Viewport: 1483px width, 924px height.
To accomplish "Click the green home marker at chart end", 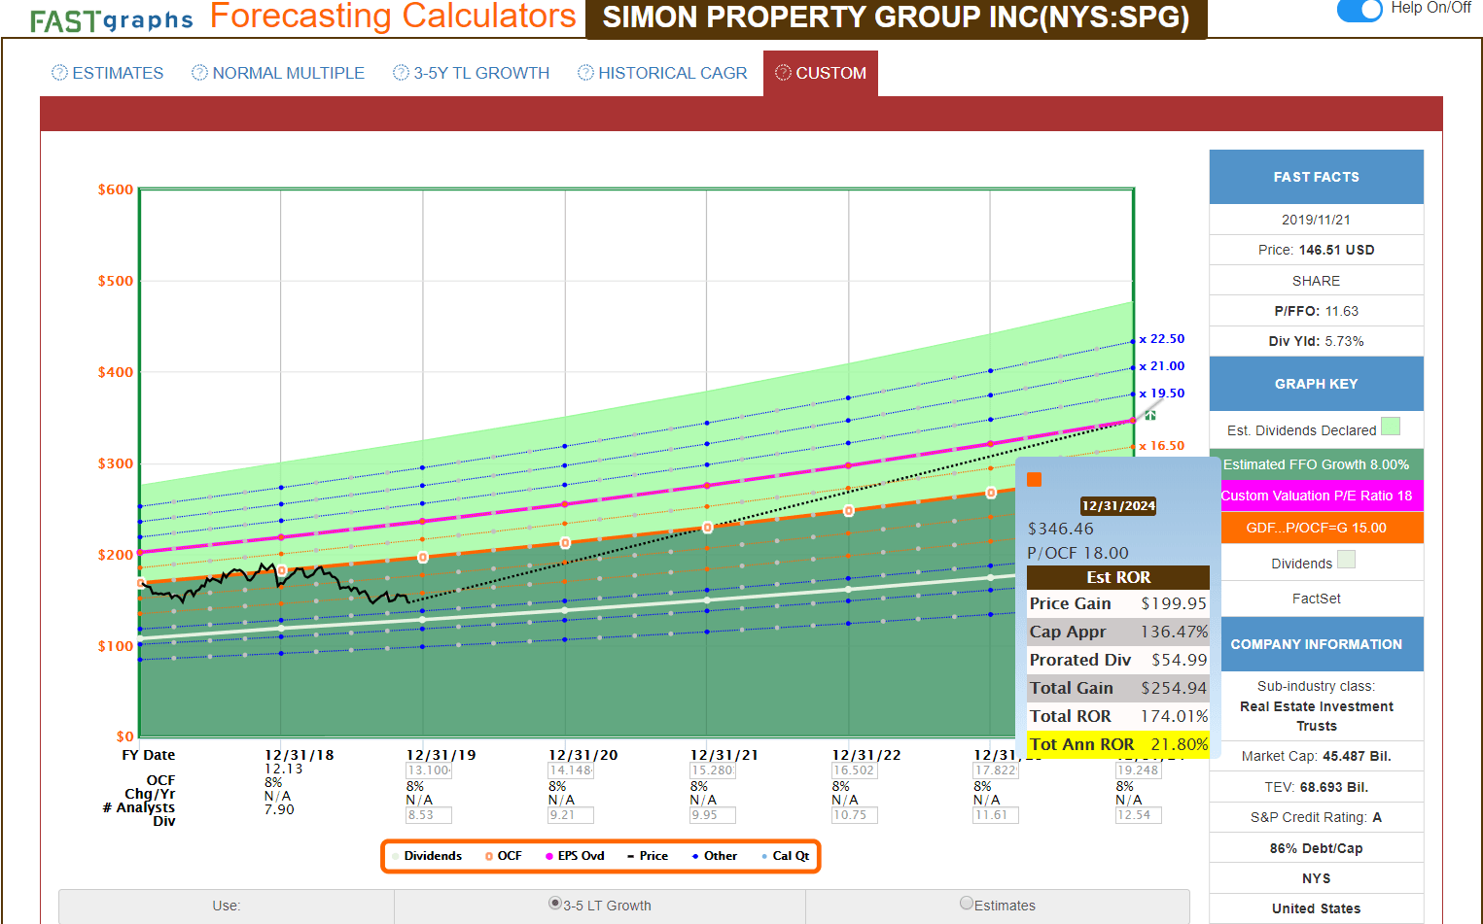I will pos(1150,415).
